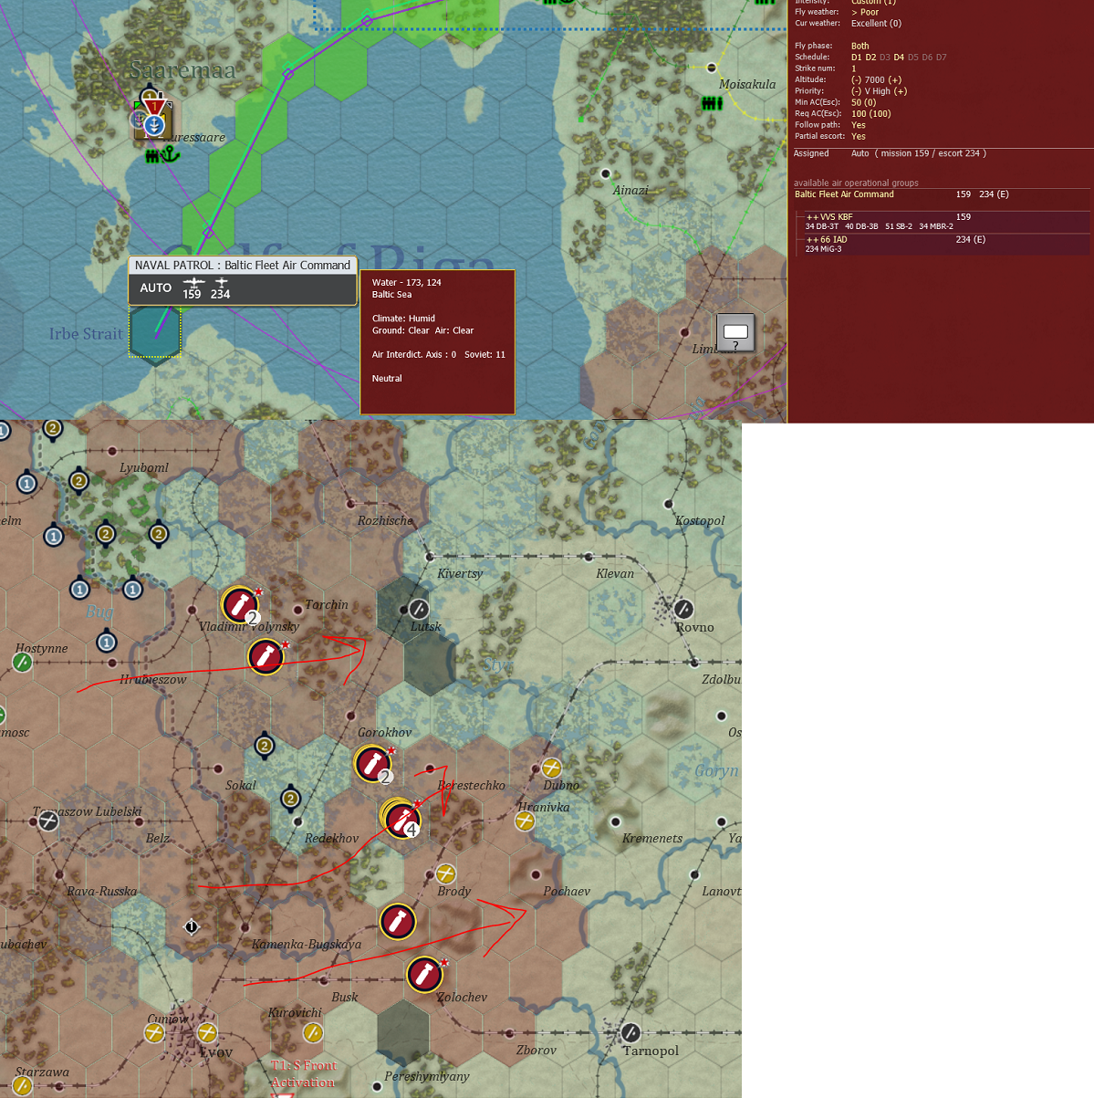The height and width of the screenshot is (1098, 1094).
Task: Raise Priority with plus
Action: tap(901, 91)
